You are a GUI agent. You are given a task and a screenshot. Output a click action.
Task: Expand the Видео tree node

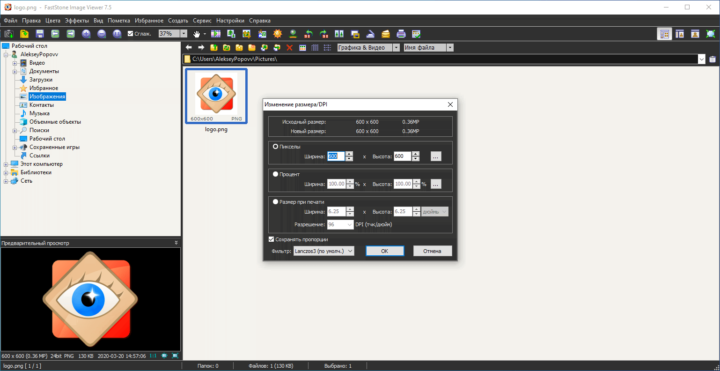click(x=15, y=63)
